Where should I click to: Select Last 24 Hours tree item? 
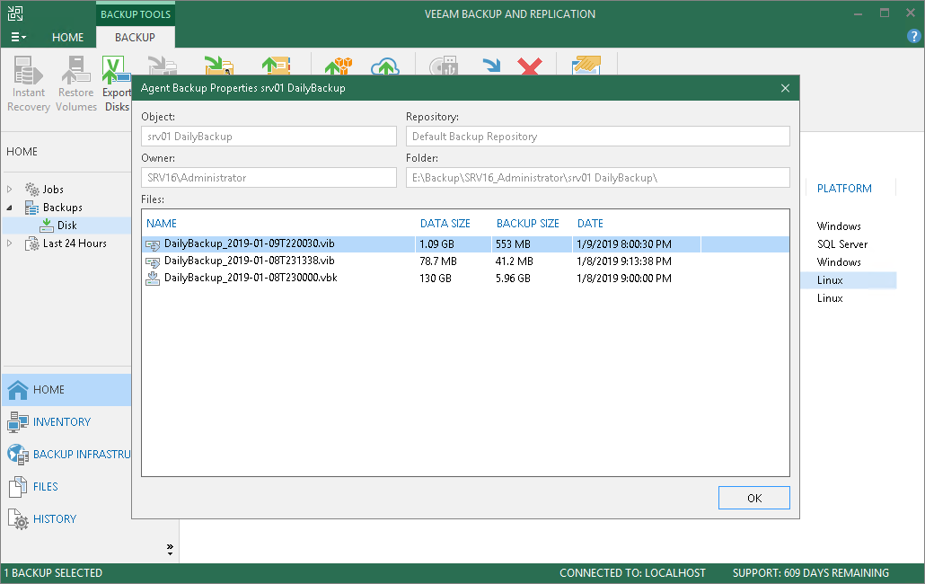click(75, 243)
